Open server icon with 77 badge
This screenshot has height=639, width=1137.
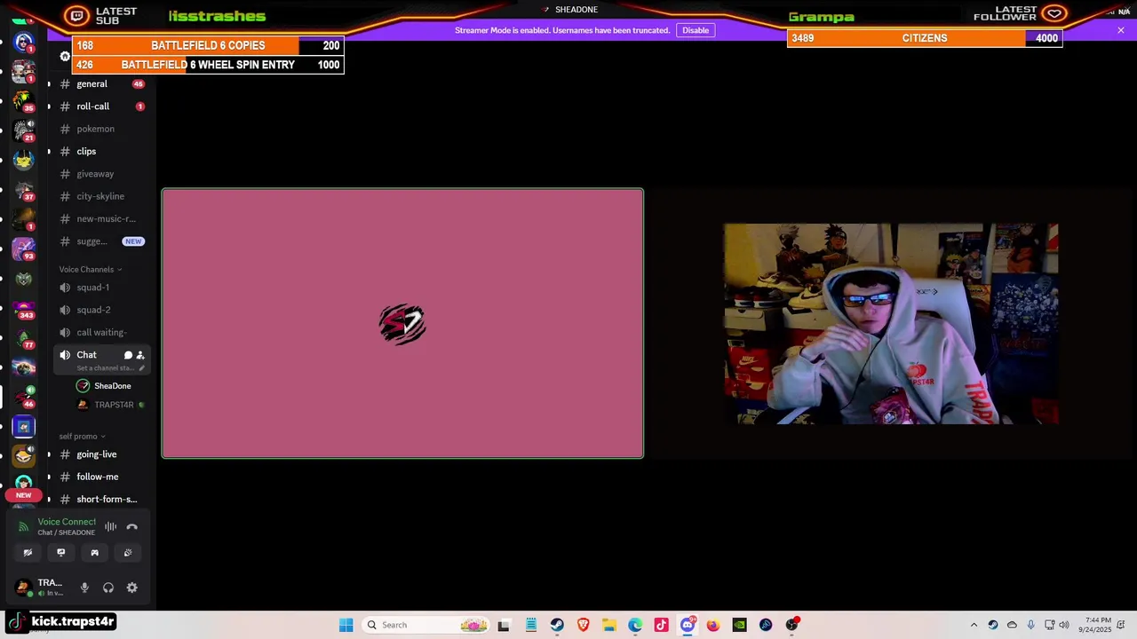tap(24, 338)
